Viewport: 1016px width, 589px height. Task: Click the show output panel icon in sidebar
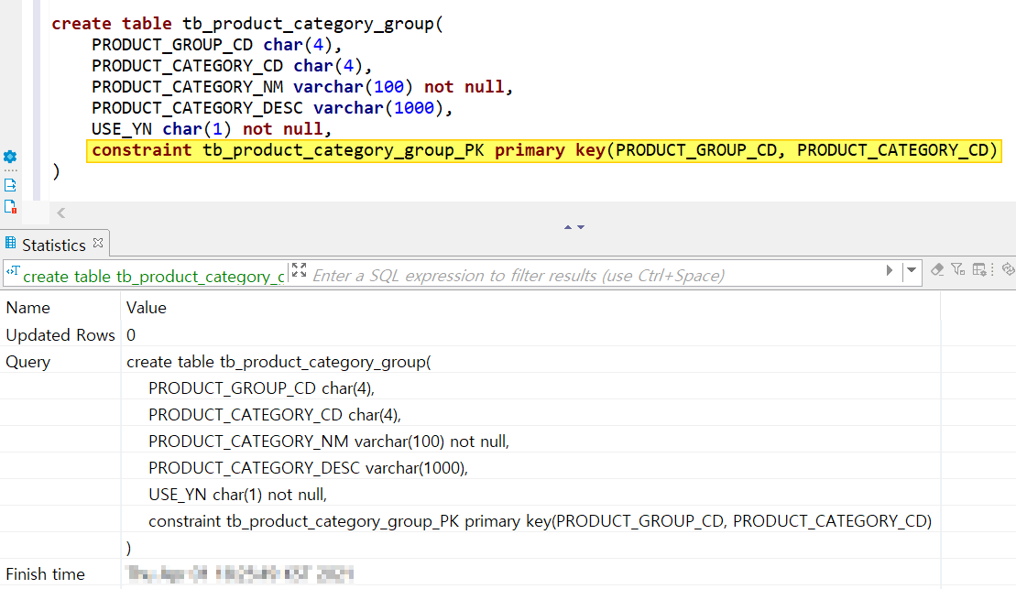(10, 185)
